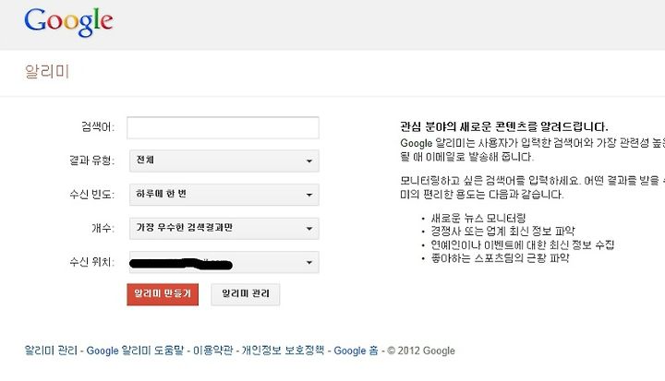Open the 개인정보 보호정책 footer link

(x=283, y=351)
